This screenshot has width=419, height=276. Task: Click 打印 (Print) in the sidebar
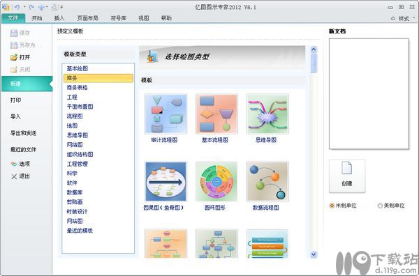(x=15, y=100)
